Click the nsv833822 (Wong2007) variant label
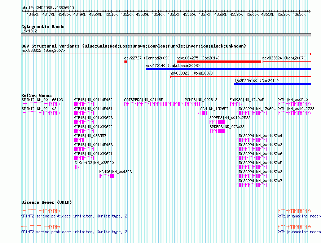Viewport: 321px width, 243px height. point(43,50)
